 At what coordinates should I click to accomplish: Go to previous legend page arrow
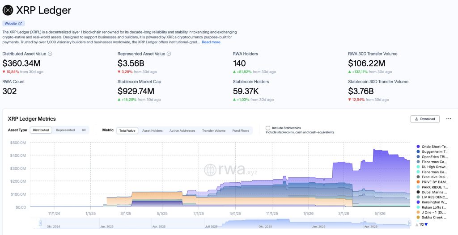click(417, 224)
